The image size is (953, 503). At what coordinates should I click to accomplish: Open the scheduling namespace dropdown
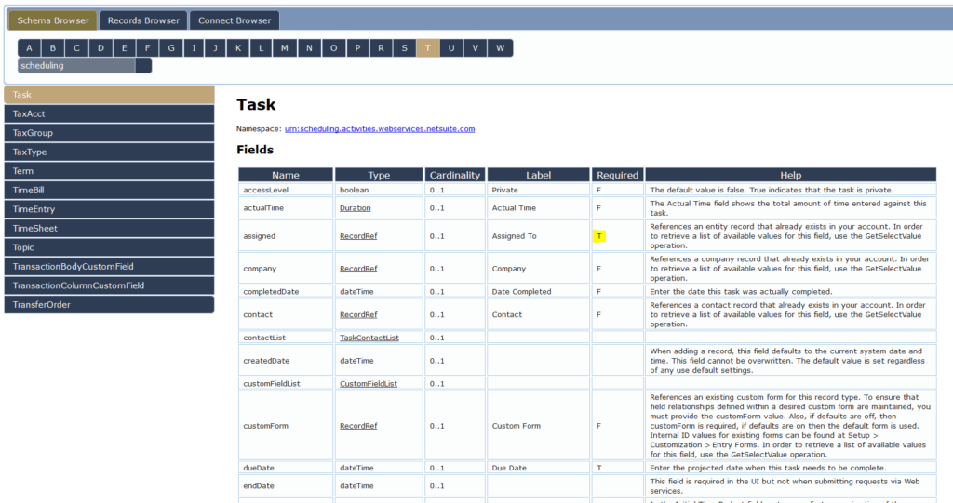(85, 66)
